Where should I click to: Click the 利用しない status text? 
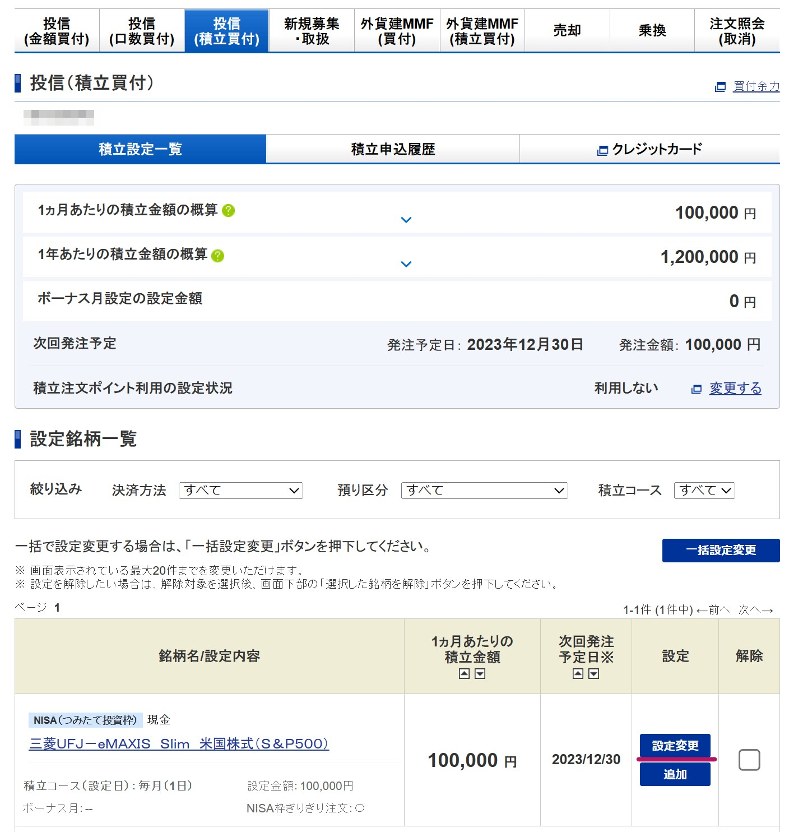[626, 388]
